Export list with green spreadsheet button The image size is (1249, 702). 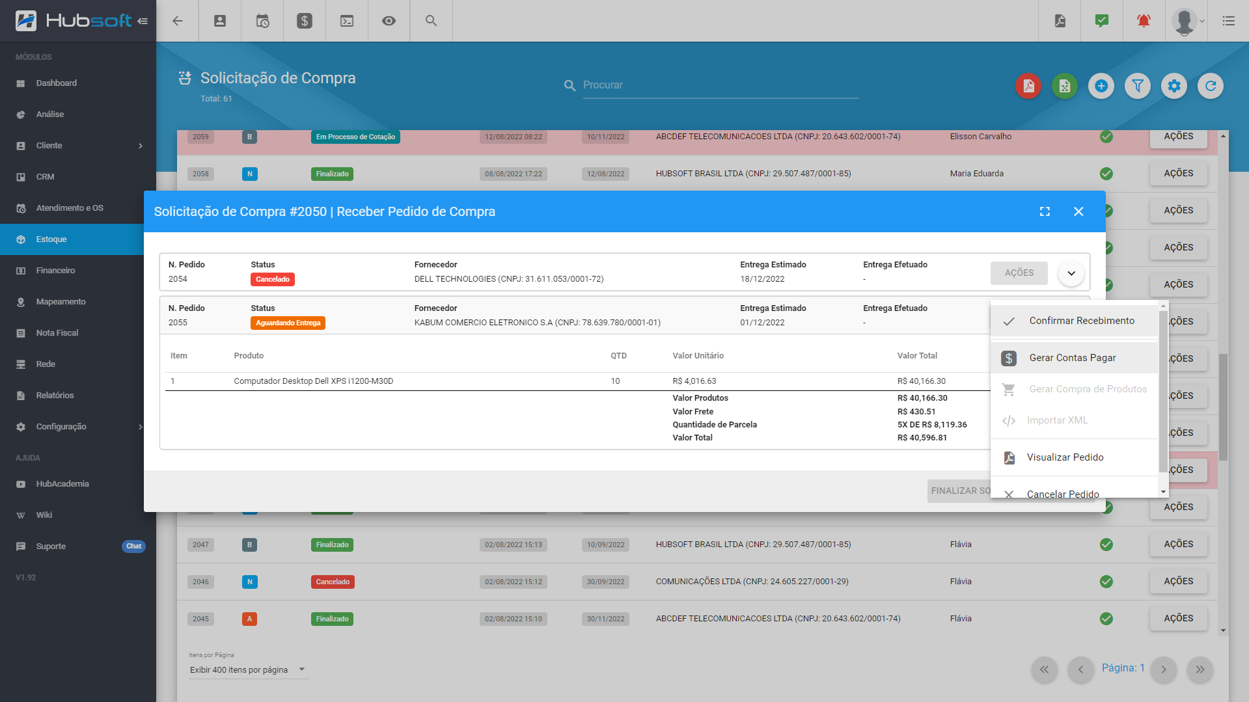point(1065,86)
